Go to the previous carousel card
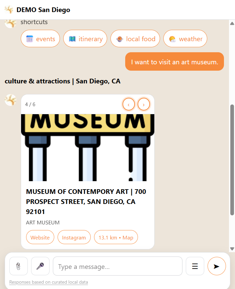The image size is (235, 289). click(129, 104)
